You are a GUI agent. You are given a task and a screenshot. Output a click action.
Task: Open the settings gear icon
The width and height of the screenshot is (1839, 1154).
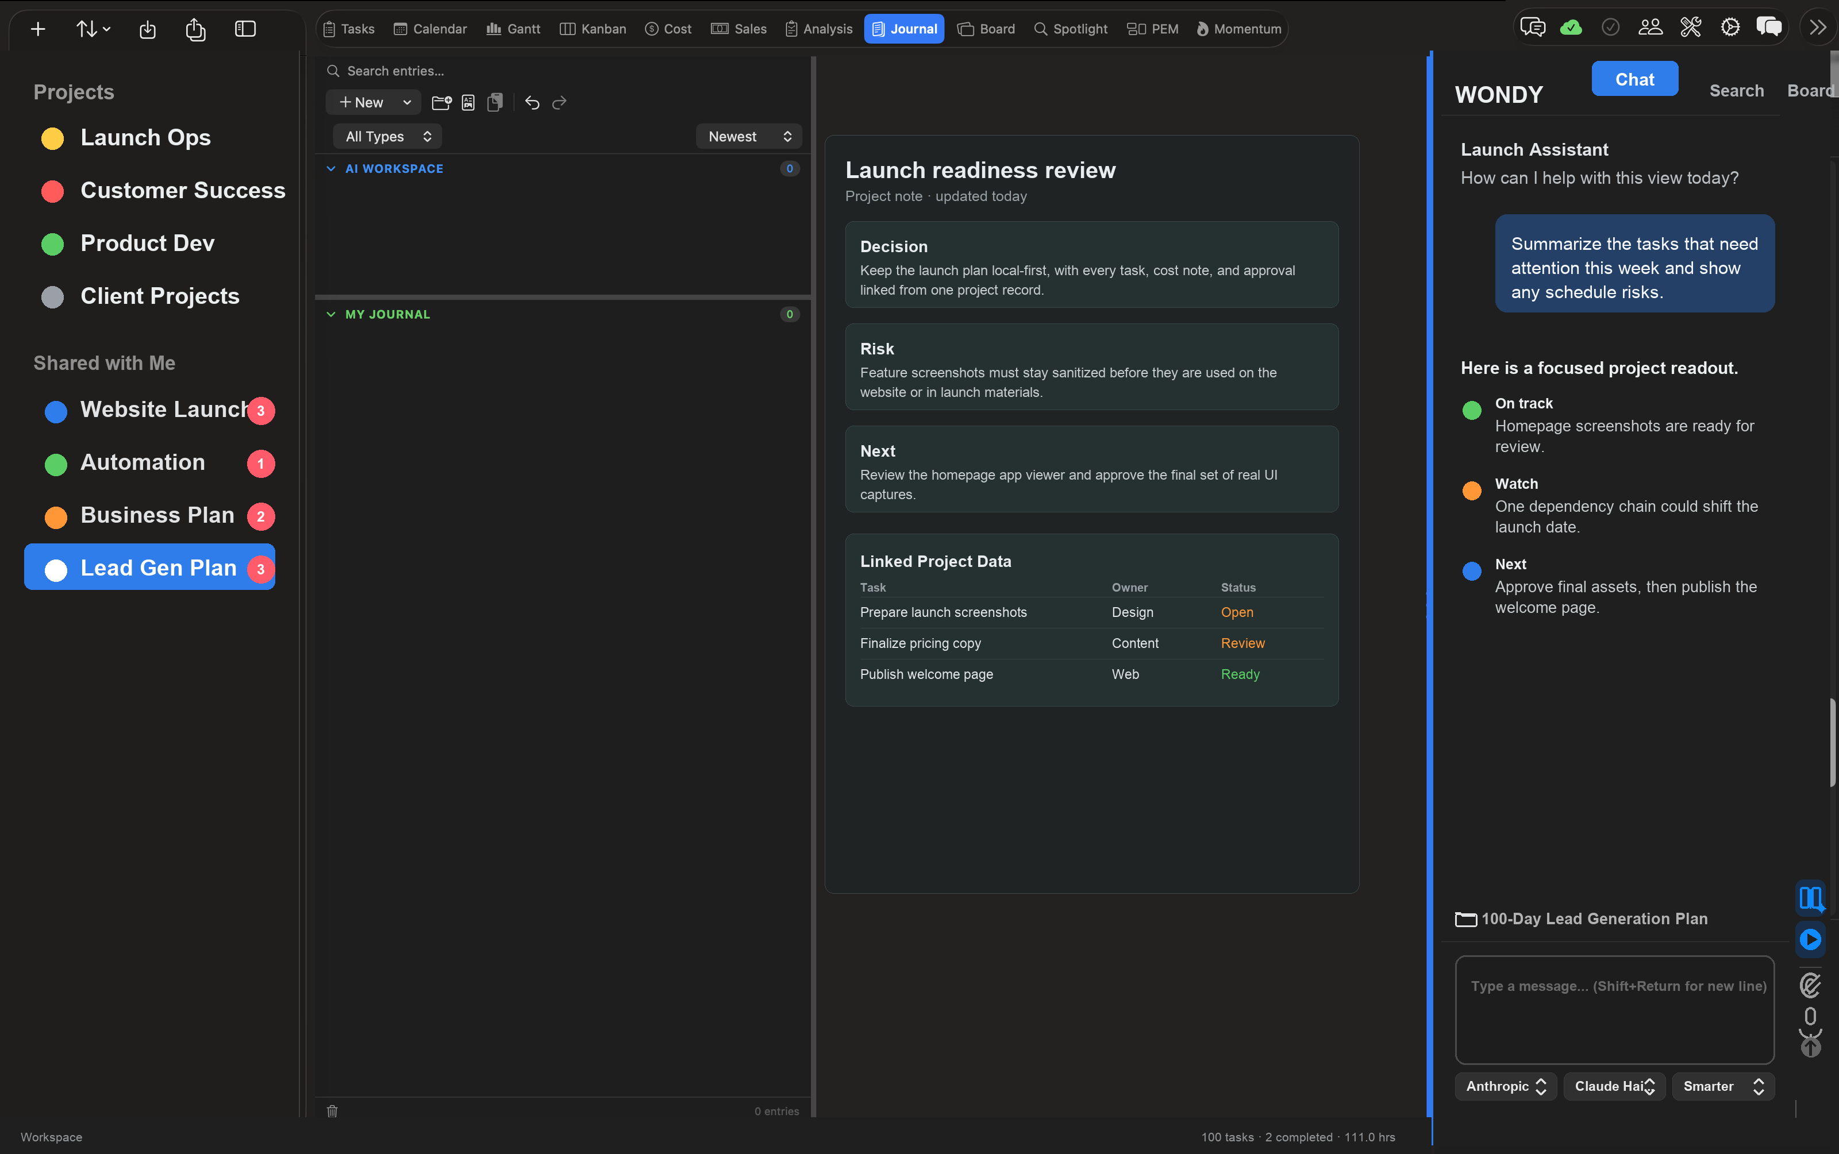pos(1730,28)
